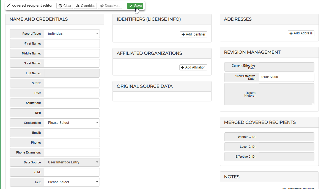Open the Record Type dropdown
Viewport: 321px width, 189px height.
click(72, 34)
